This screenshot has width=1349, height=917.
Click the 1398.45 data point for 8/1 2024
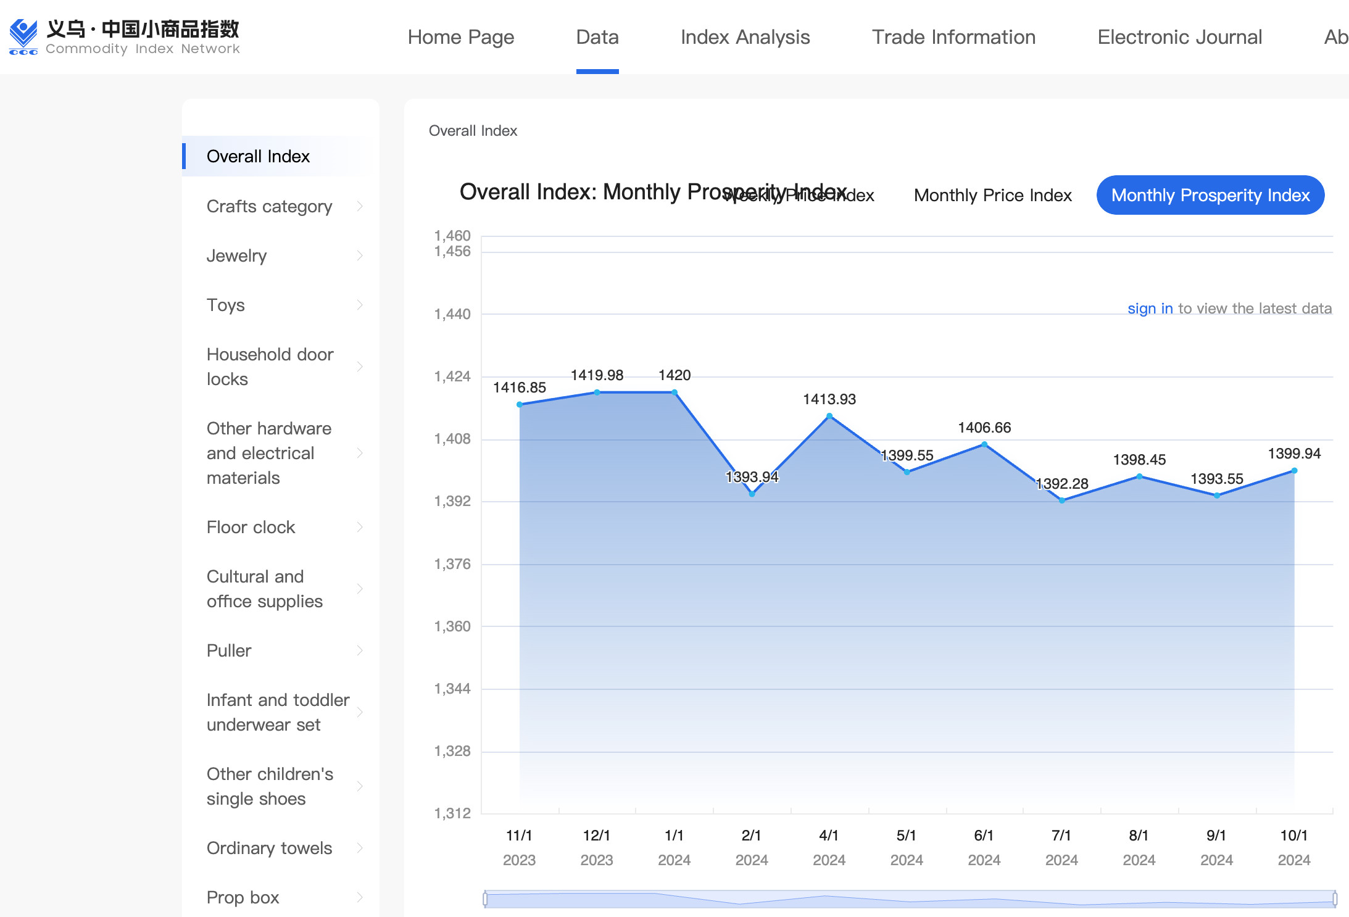click(x=1139, y=476)
